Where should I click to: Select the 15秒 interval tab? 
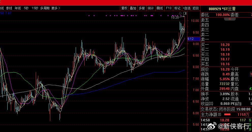35,8
